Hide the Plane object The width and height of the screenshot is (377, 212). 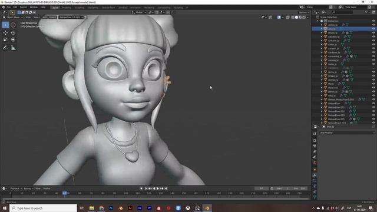pos(373,84)
